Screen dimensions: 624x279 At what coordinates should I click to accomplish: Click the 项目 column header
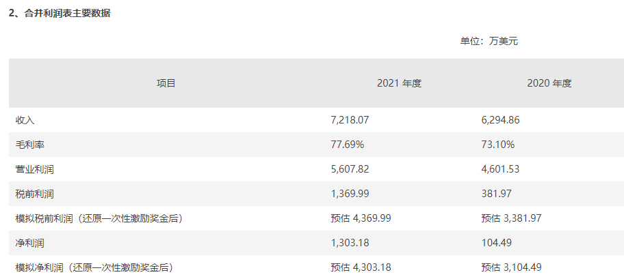tap(166, 83)
